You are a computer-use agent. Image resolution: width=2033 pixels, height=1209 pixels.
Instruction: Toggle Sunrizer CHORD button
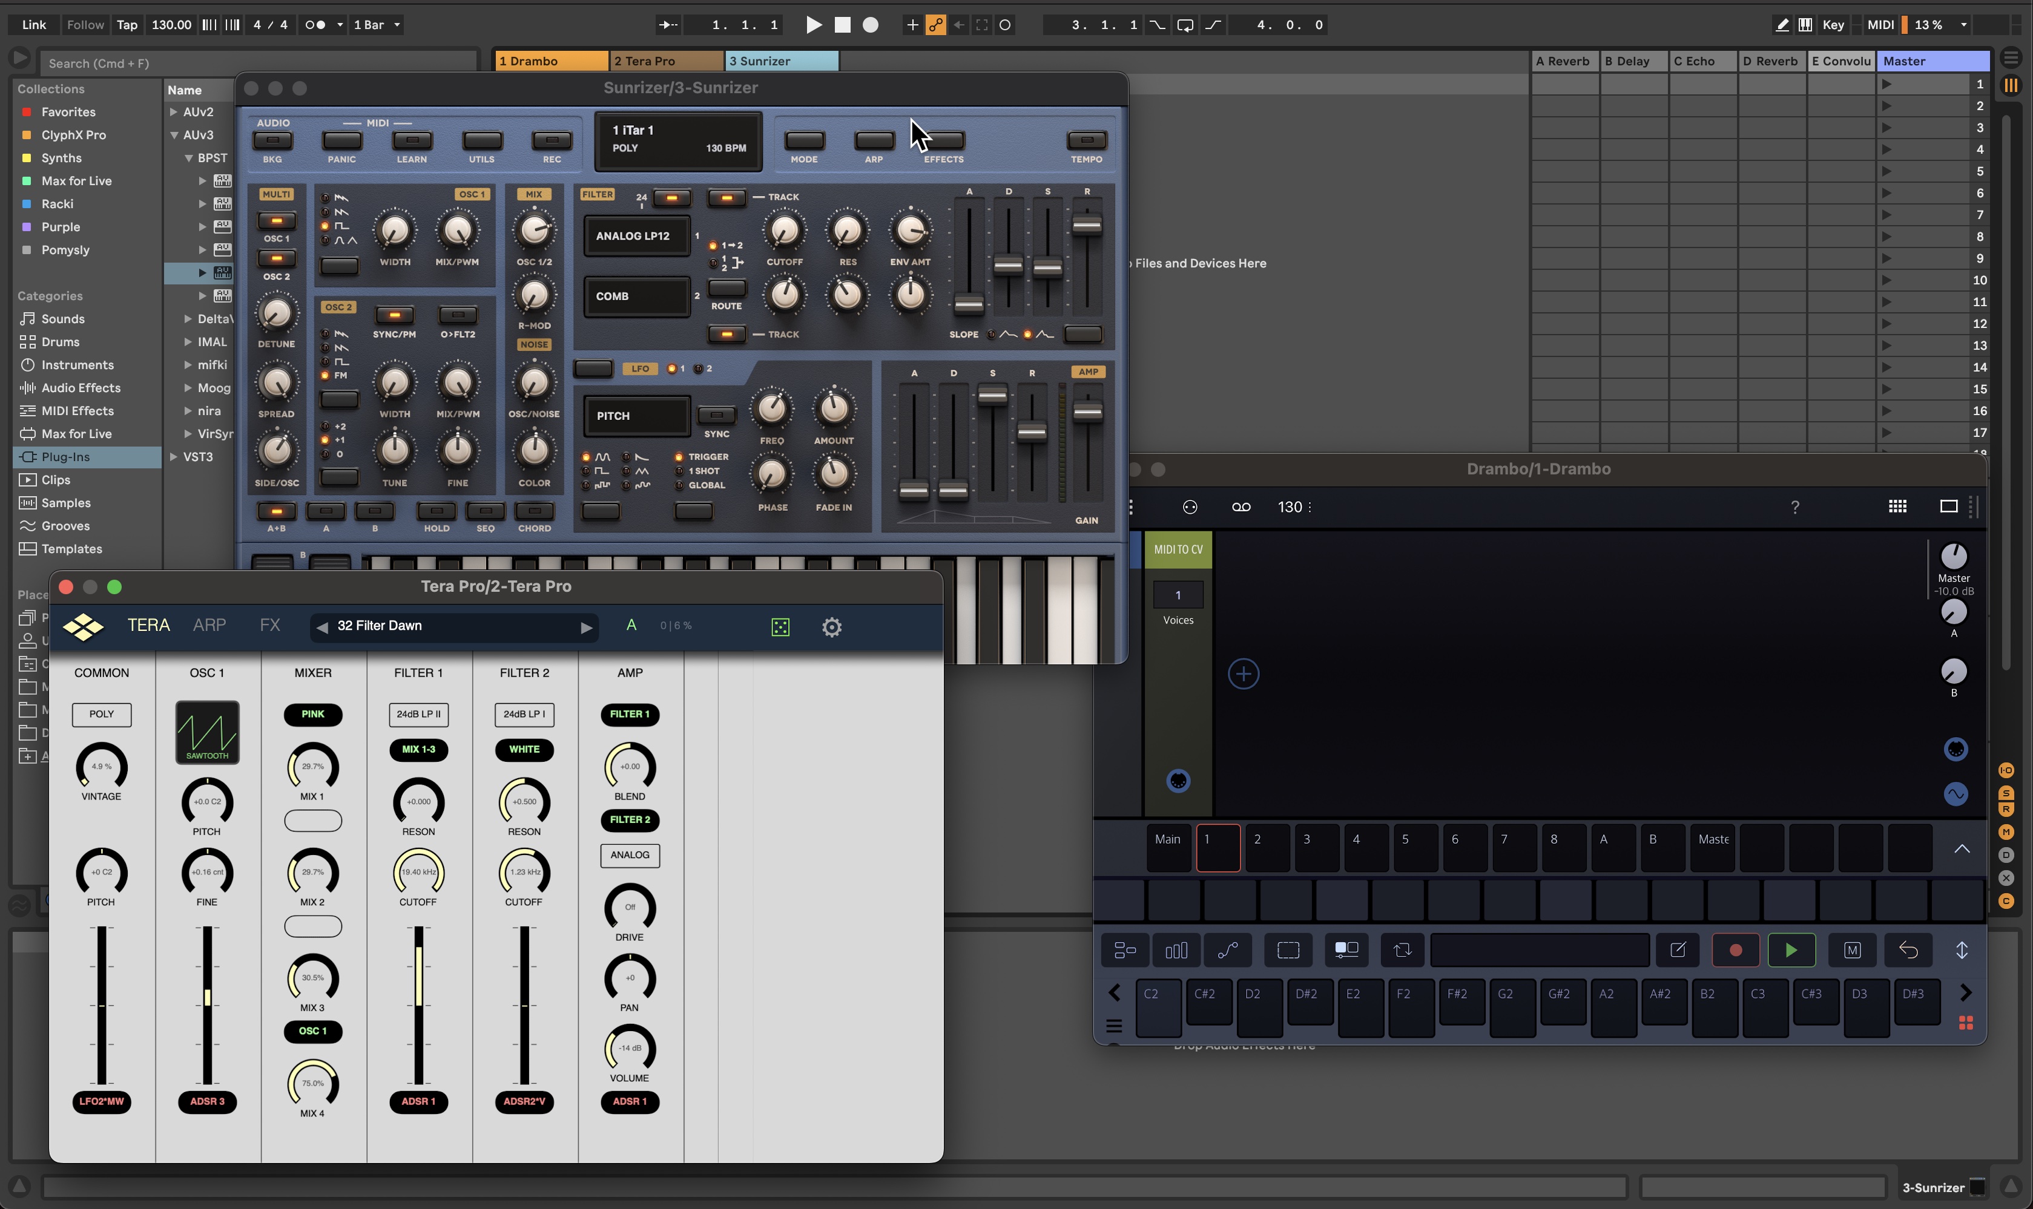(x=535, y=511)
